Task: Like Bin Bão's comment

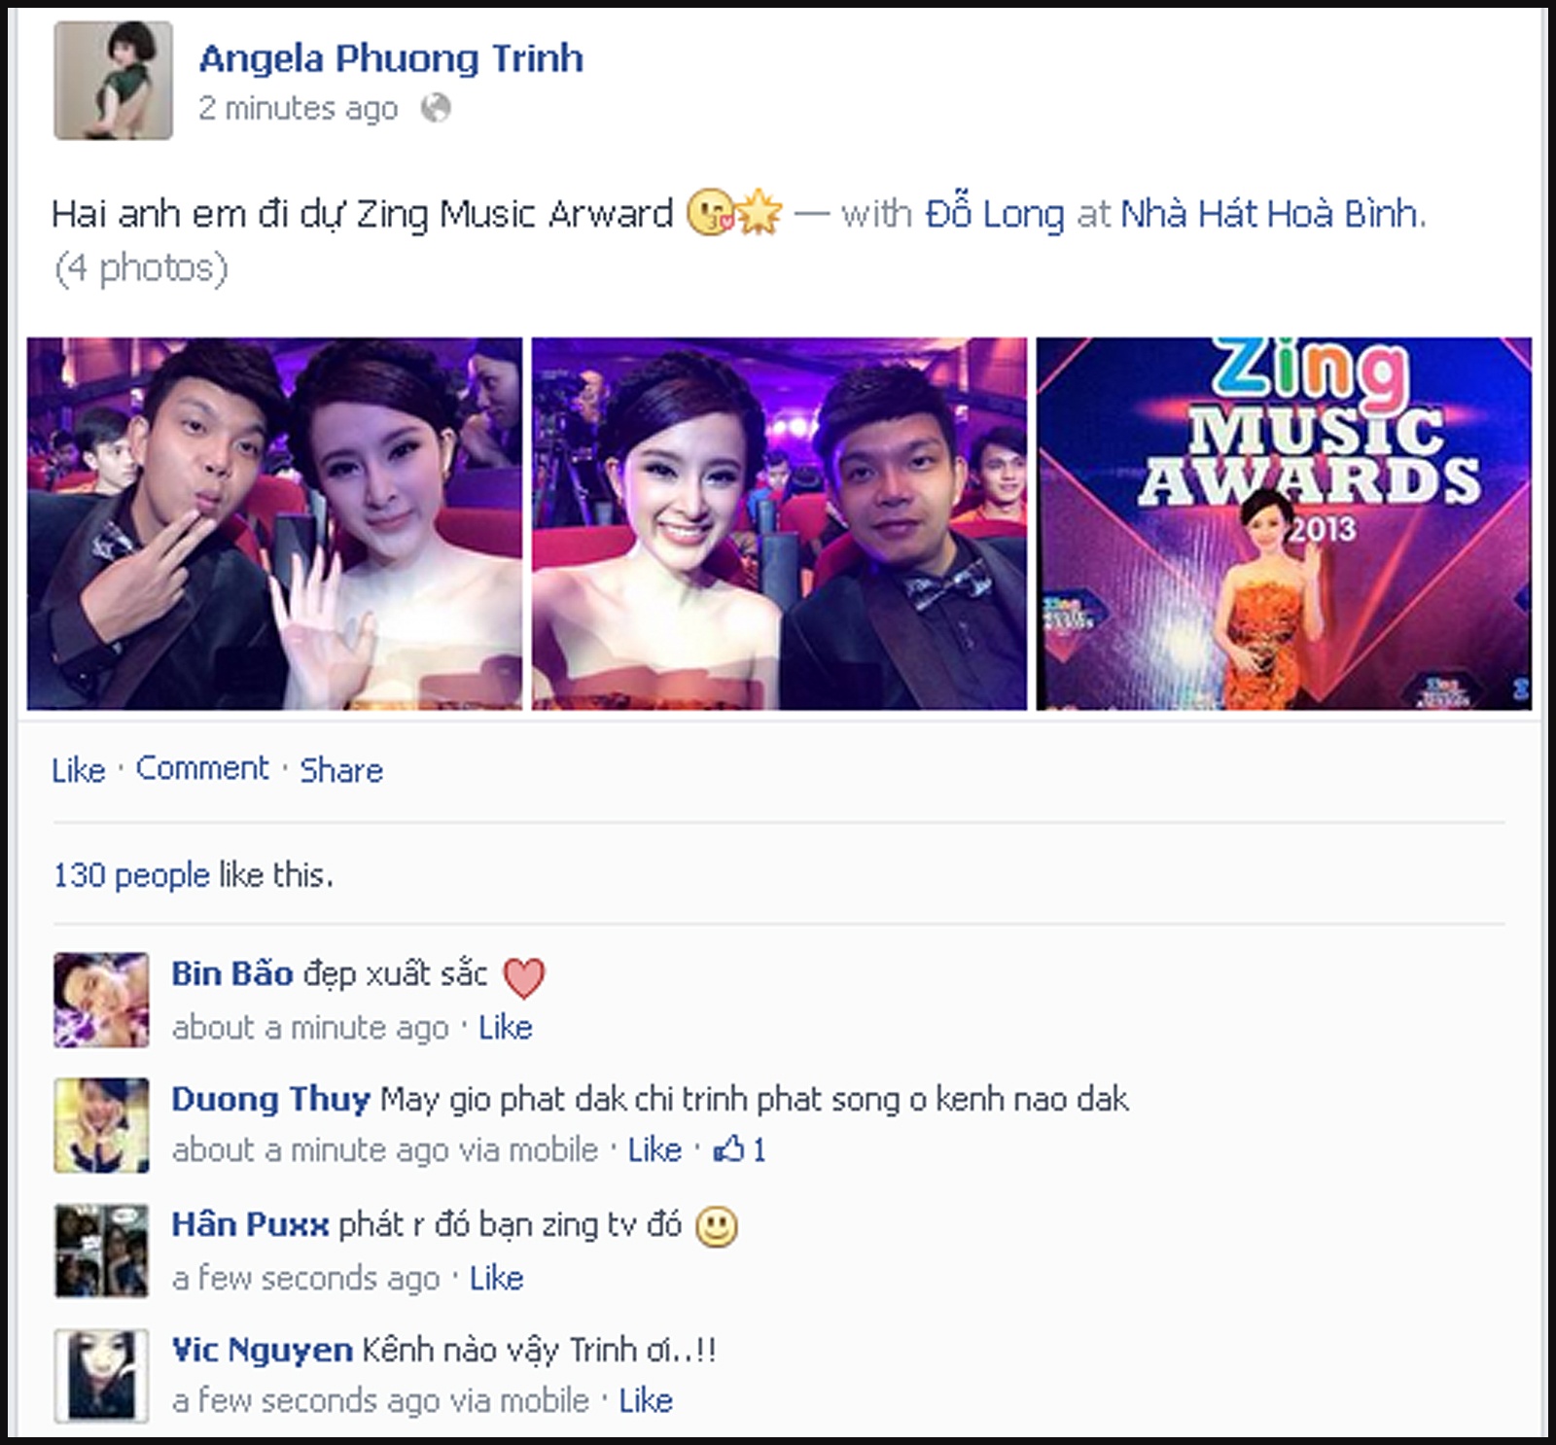Action: (x=506, y=1028)
